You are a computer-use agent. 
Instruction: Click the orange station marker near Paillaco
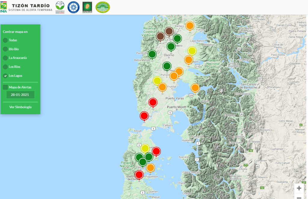pos(189,26)
